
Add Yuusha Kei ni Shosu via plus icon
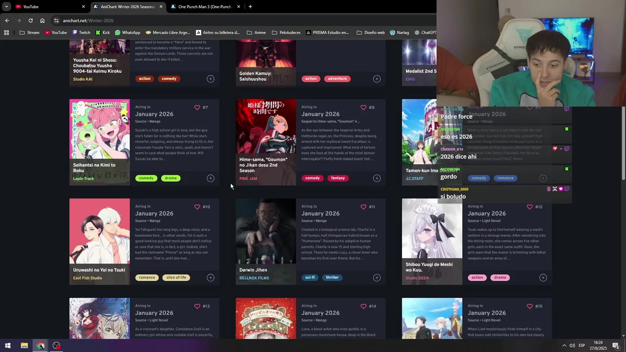pyautogui.click(x=210, y=79)
